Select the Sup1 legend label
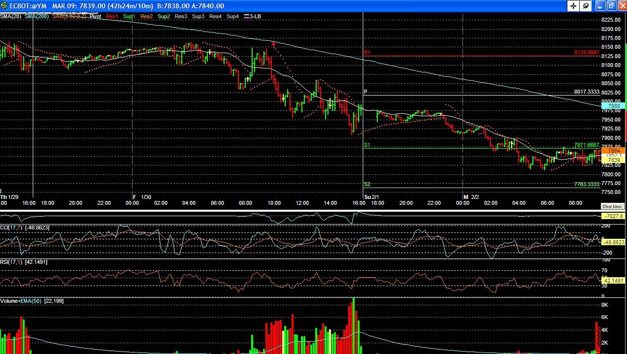This screenshot has width=627, height=354. point(129,16)
